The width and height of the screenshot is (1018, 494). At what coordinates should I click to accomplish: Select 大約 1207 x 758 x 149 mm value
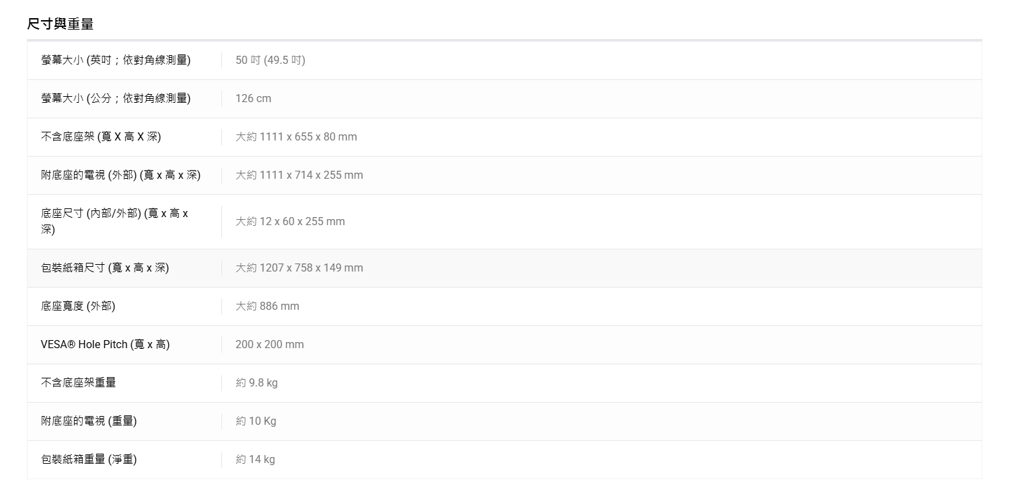(299, 267)
